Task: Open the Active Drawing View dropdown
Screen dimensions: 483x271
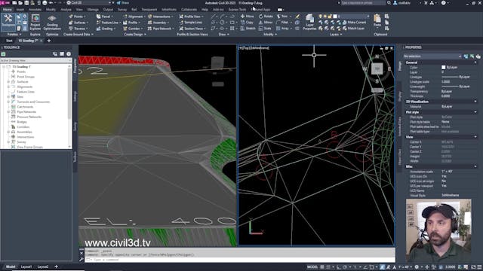Action: click(x=35, y=60)
